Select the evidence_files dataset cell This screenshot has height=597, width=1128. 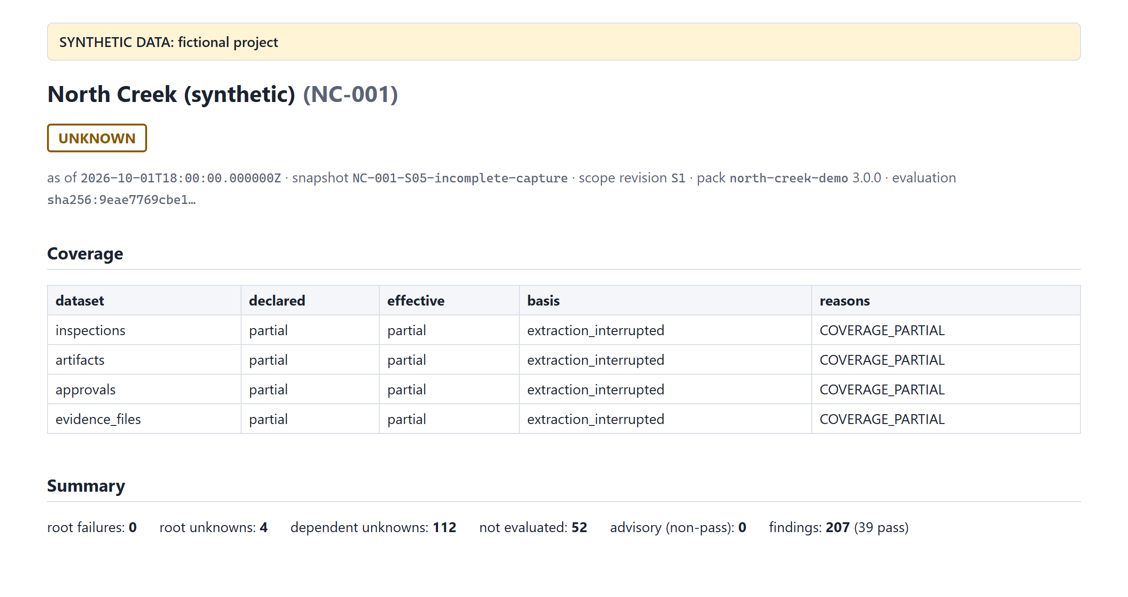144,419
